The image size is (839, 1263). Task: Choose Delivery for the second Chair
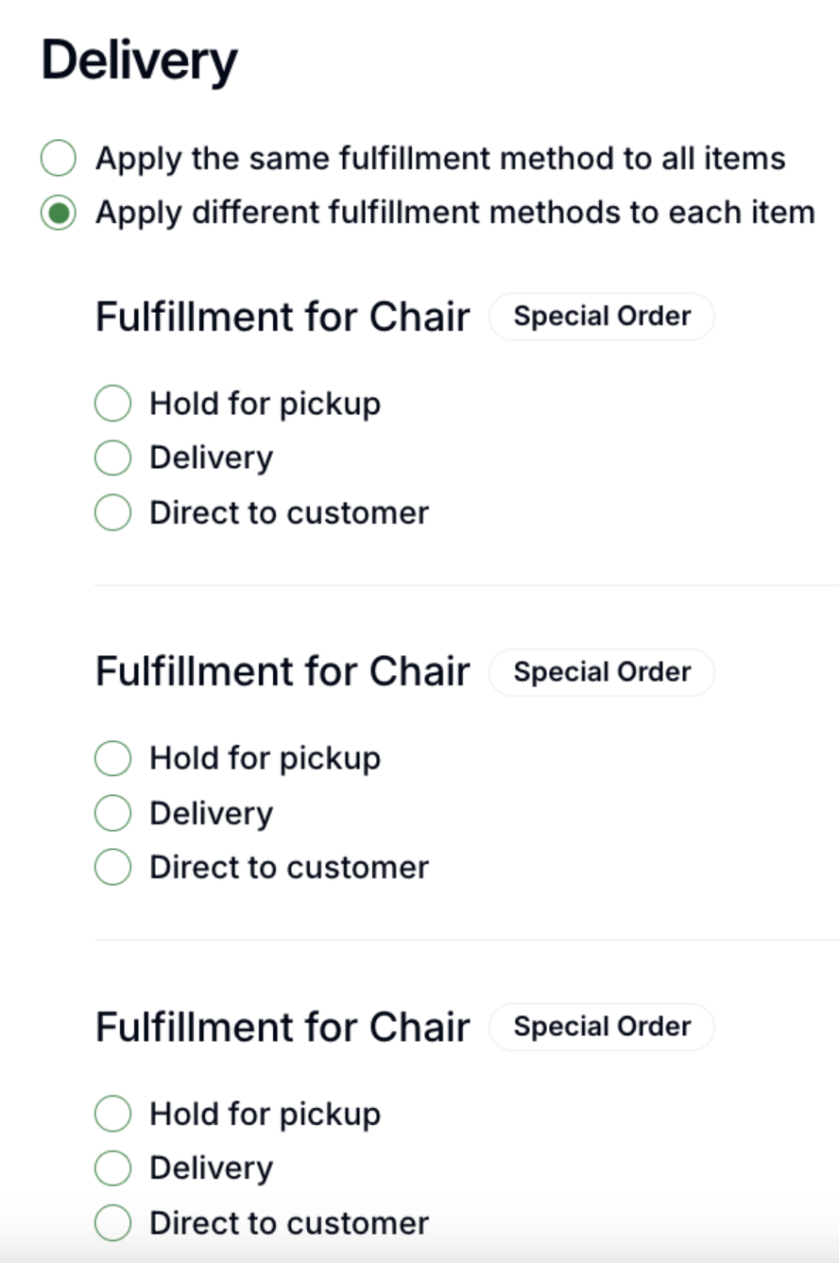pos(112,813)
